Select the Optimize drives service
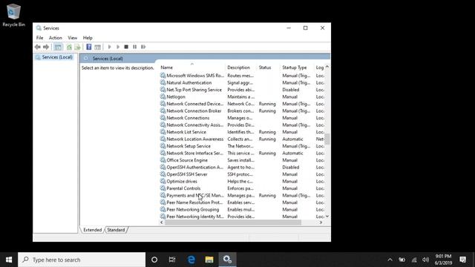The image size is (475, 267). (x=182, y=181)
